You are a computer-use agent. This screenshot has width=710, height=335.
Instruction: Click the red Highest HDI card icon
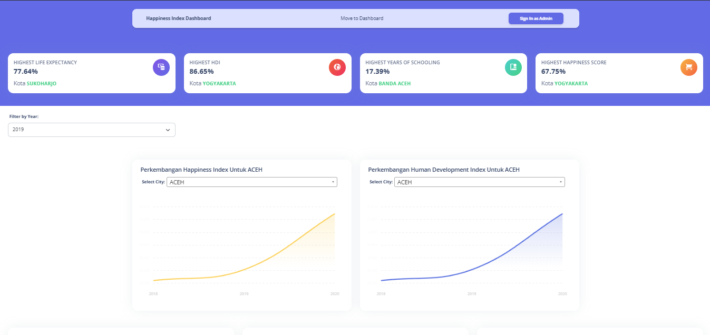tap(337, 67)
